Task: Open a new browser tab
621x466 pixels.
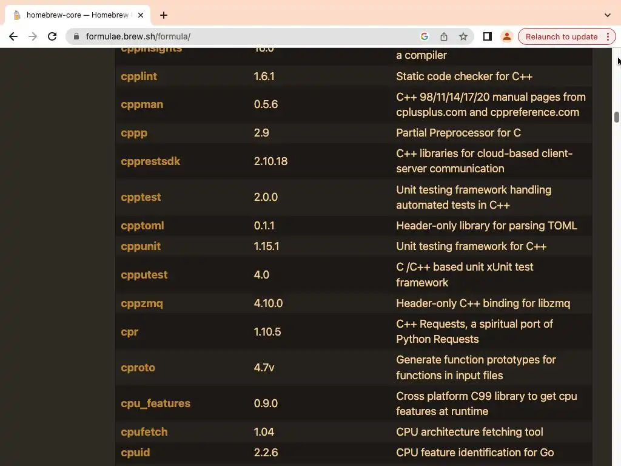Action: [x=164, y=15]
